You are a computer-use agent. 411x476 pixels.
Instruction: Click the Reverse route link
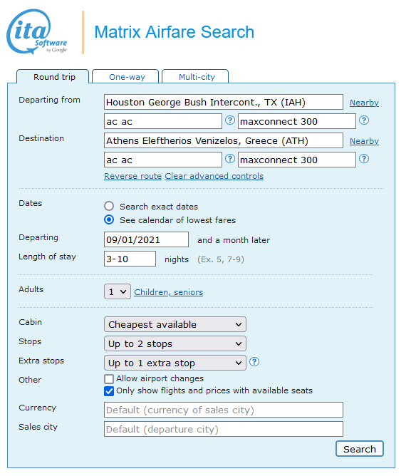coord(132,176)
